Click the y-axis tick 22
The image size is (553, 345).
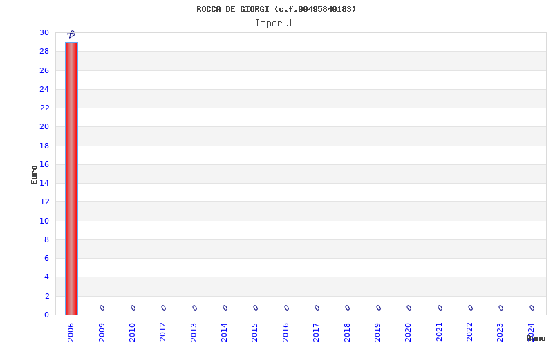tap(44, 108)
